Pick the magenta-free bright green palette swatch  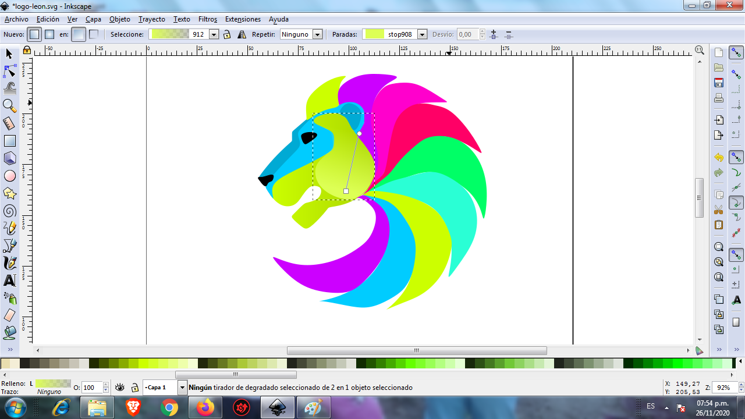[678, 363]
